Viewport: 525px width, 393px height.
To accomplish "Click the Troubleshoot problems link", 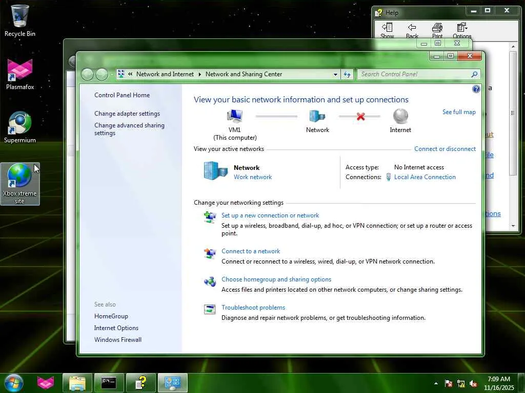I will (253, 308).
